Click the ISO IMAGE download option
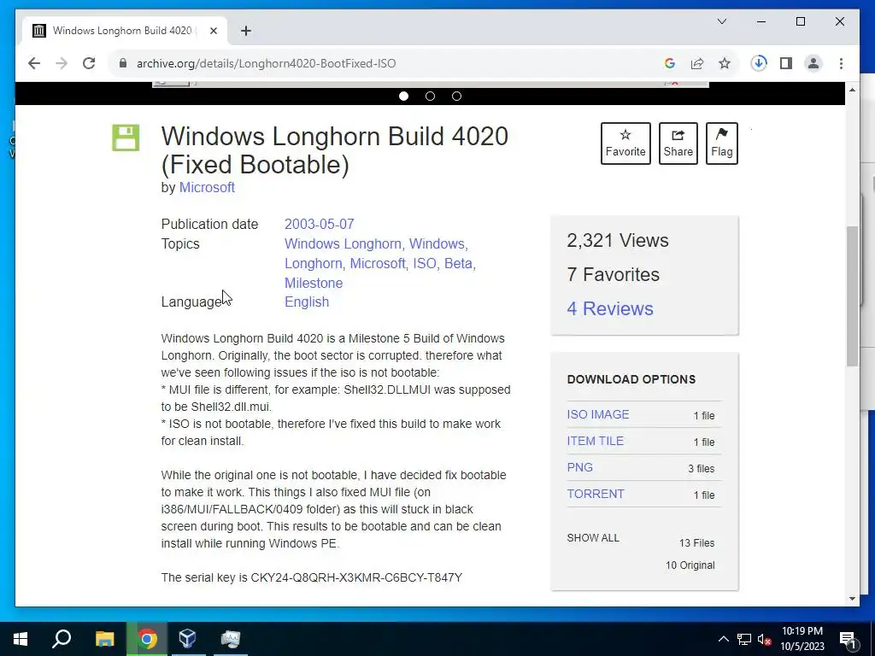This screenshot has height=656, width=875. pos(597,414)
